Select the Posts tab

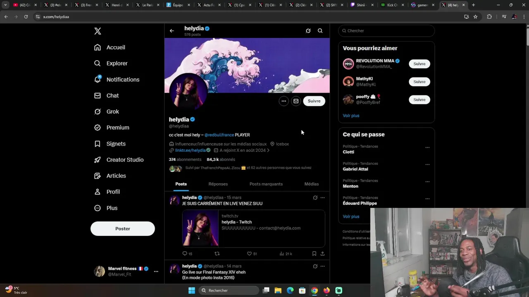[x=181, y=184]
